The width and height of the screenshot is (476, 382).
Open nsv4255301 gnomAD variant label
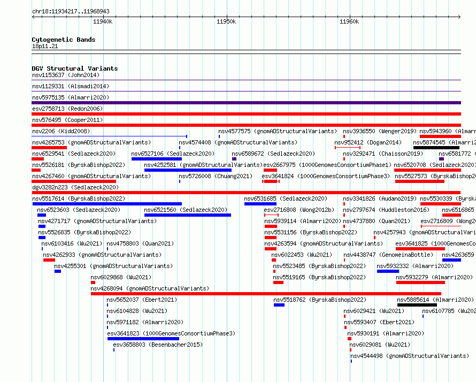(113, 266)
